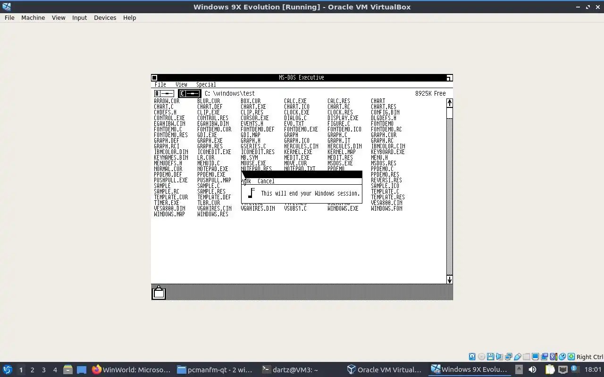The width and height of the screenshot is (604, 377).
Task: Select file CALC.EXE
Action: (295, 101)
